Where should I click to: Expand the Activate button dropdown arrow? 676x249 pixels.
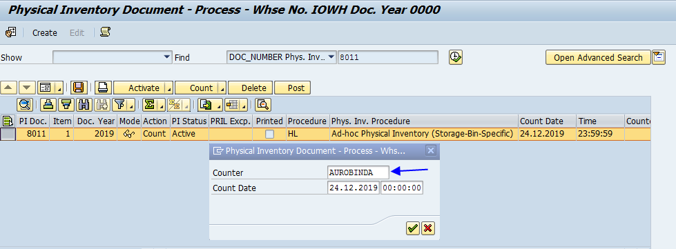(169, 88)
